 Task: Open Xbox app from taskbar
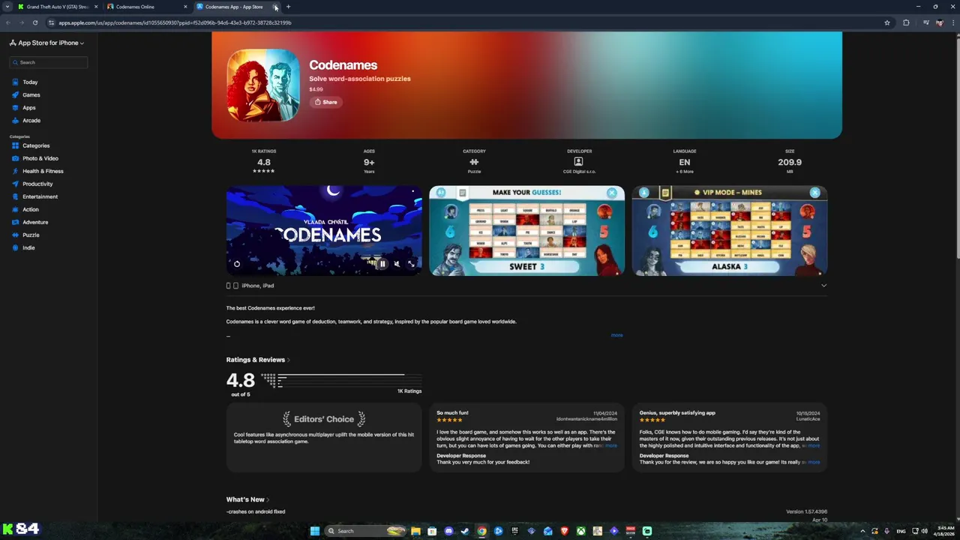coord(580,531)
